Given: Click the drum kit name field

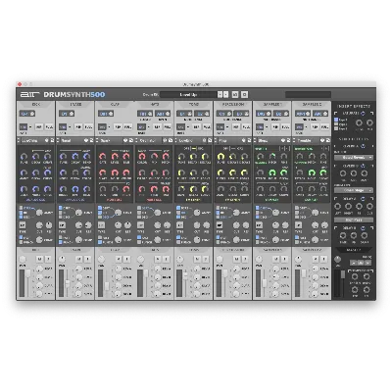Looking at the screenshot, I should click(188, 95).
